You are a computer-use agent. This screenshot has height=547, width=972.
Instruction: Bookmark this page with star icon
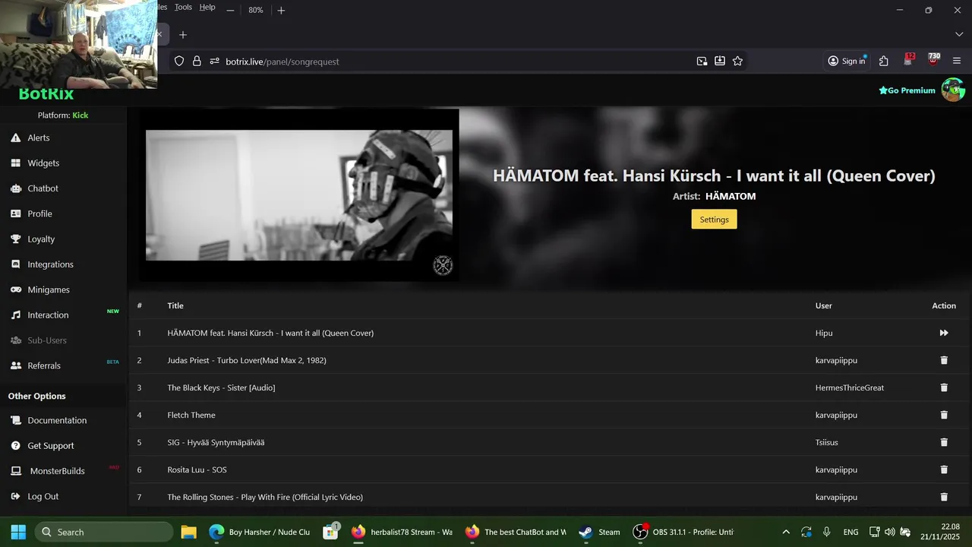click(x=737, y=62)
